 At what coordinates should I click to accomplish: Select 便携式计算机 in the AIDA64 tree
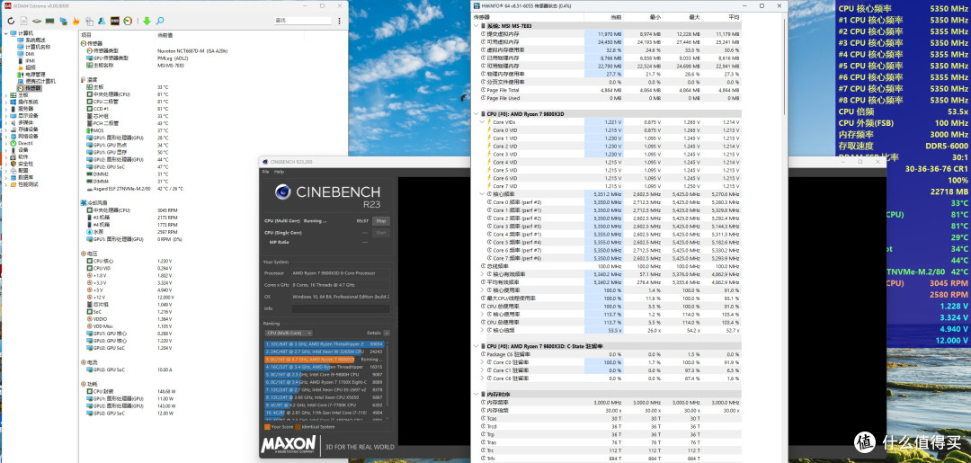pos(40,81)
